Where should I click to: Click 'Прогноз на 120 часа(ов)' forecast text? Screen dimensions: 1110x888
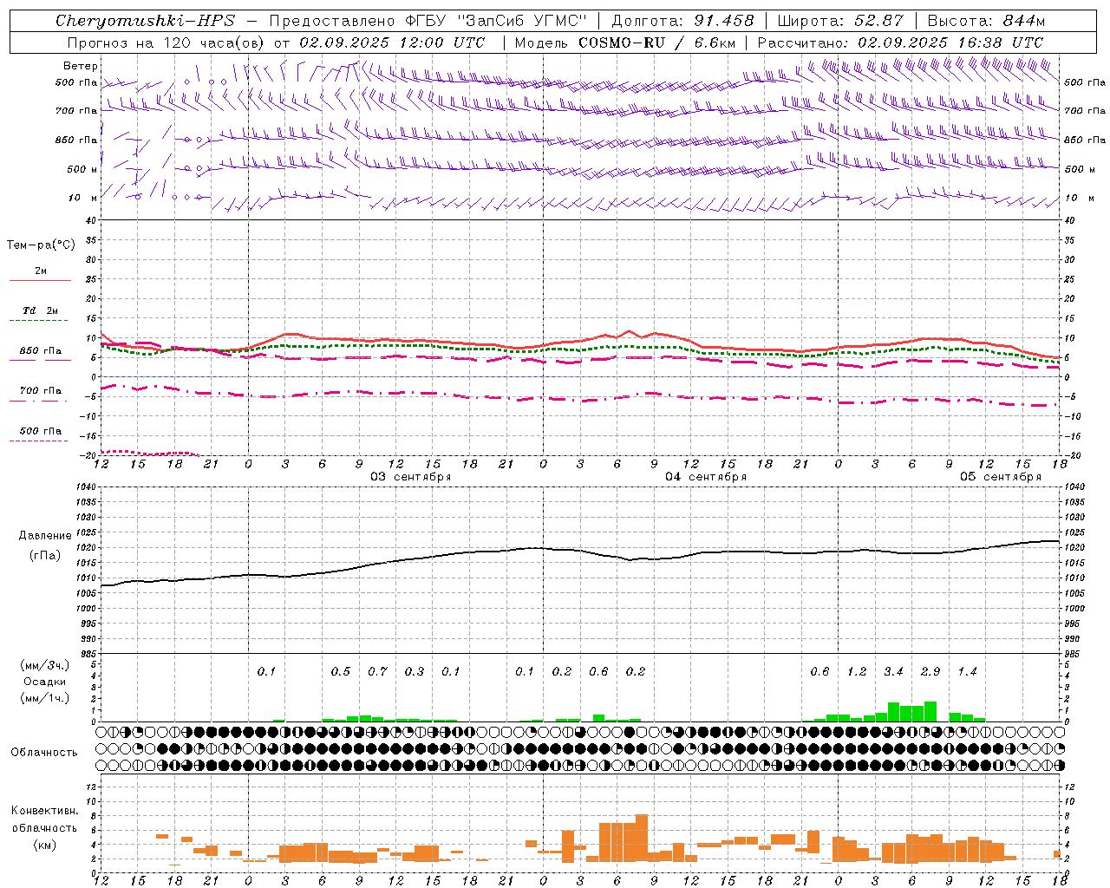click(x=166, y=42)
